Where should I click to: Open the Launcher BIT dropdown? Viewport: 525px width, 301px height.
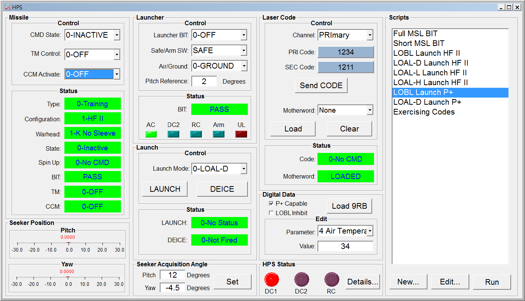click(x=244, y=35)
